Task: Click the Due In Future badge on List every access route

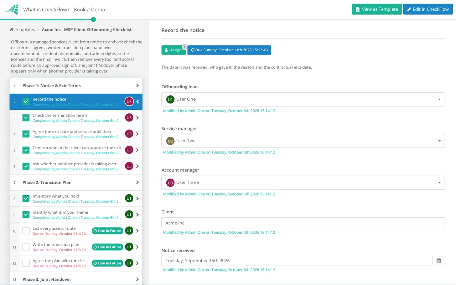Action: tap(107, 231)
